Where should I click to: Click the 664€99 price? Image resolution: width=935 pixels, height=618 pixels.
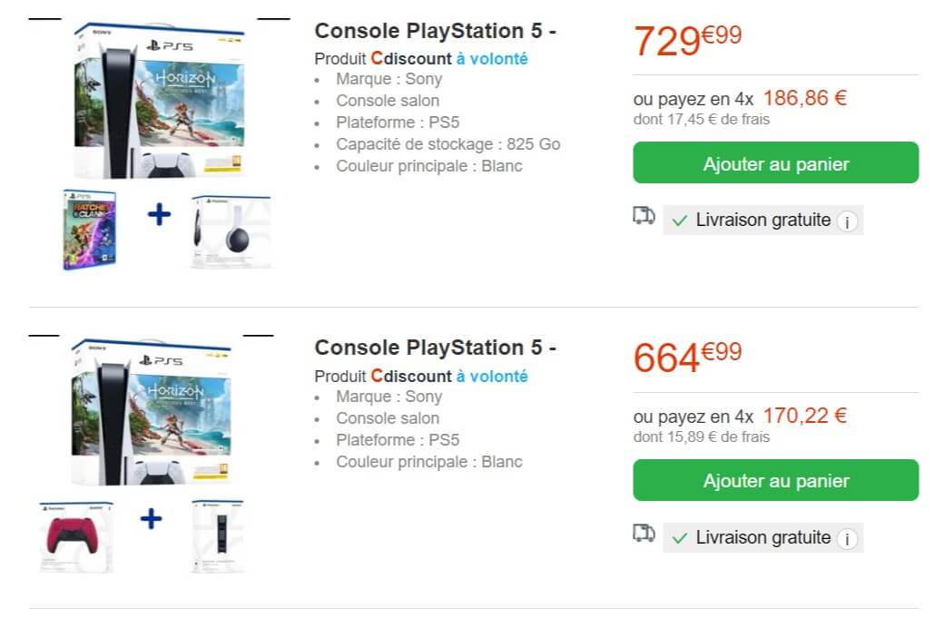click(x=687, y=358)
